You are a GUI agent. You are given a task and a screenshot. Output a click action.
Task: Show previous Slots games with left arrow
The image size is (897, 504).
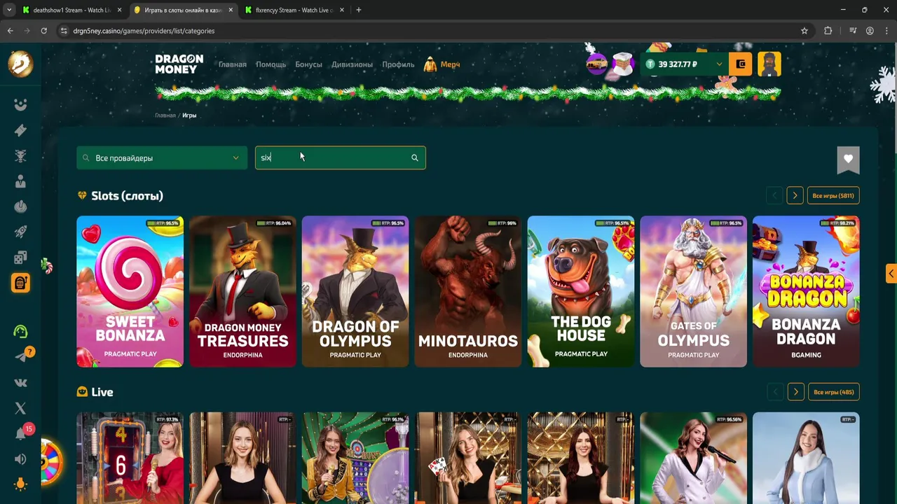(x=774, y=196)
